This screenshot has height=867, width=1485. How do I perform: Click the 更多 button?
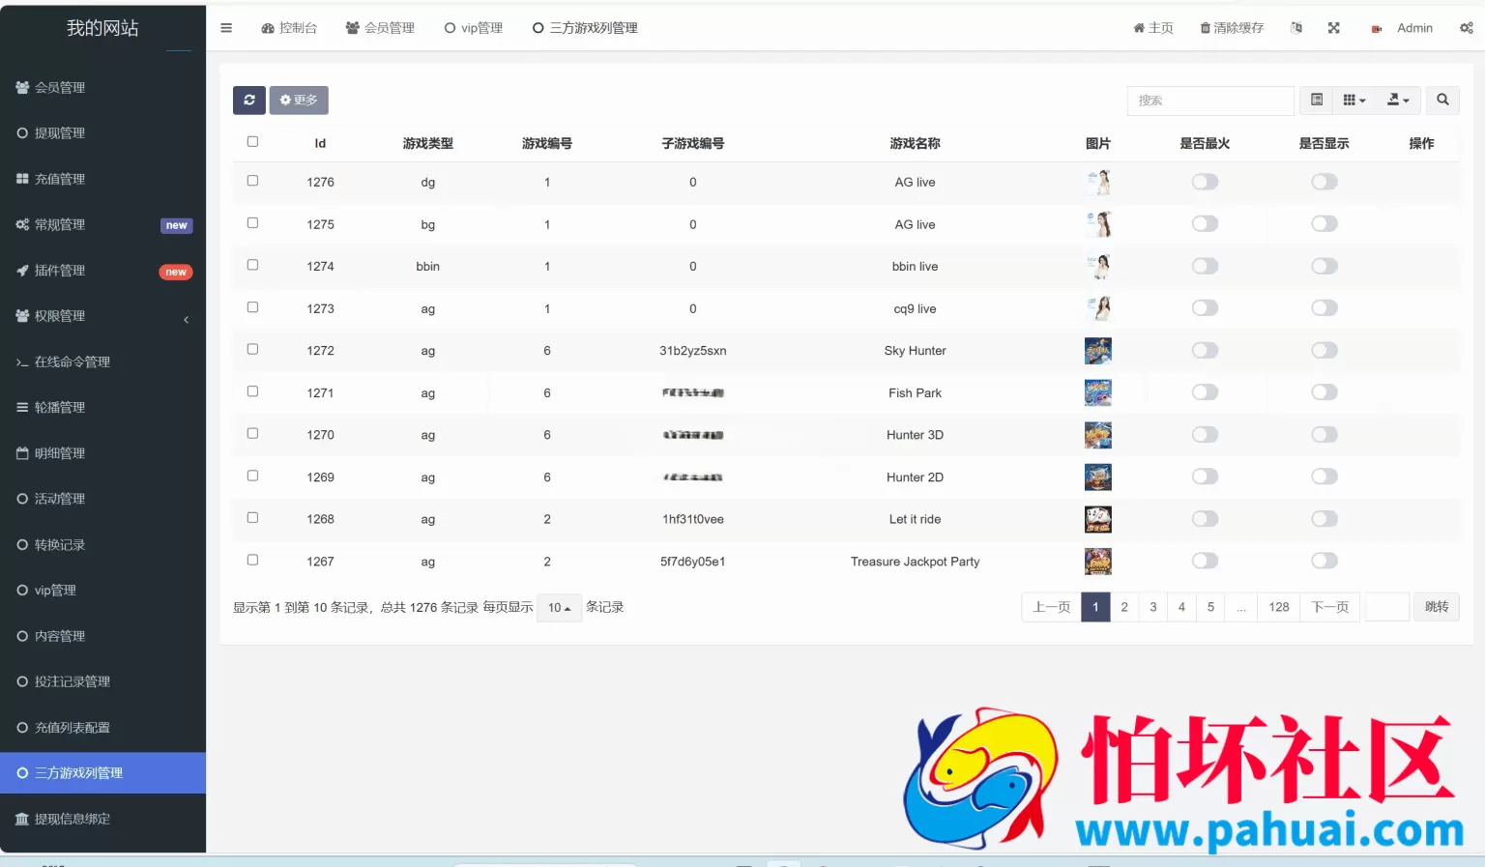click(x=299, y=100)
